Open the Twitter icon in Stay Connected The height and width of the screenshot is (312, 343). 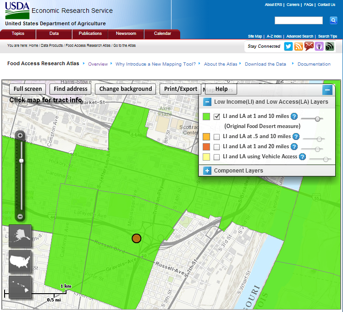pos(288,46)
